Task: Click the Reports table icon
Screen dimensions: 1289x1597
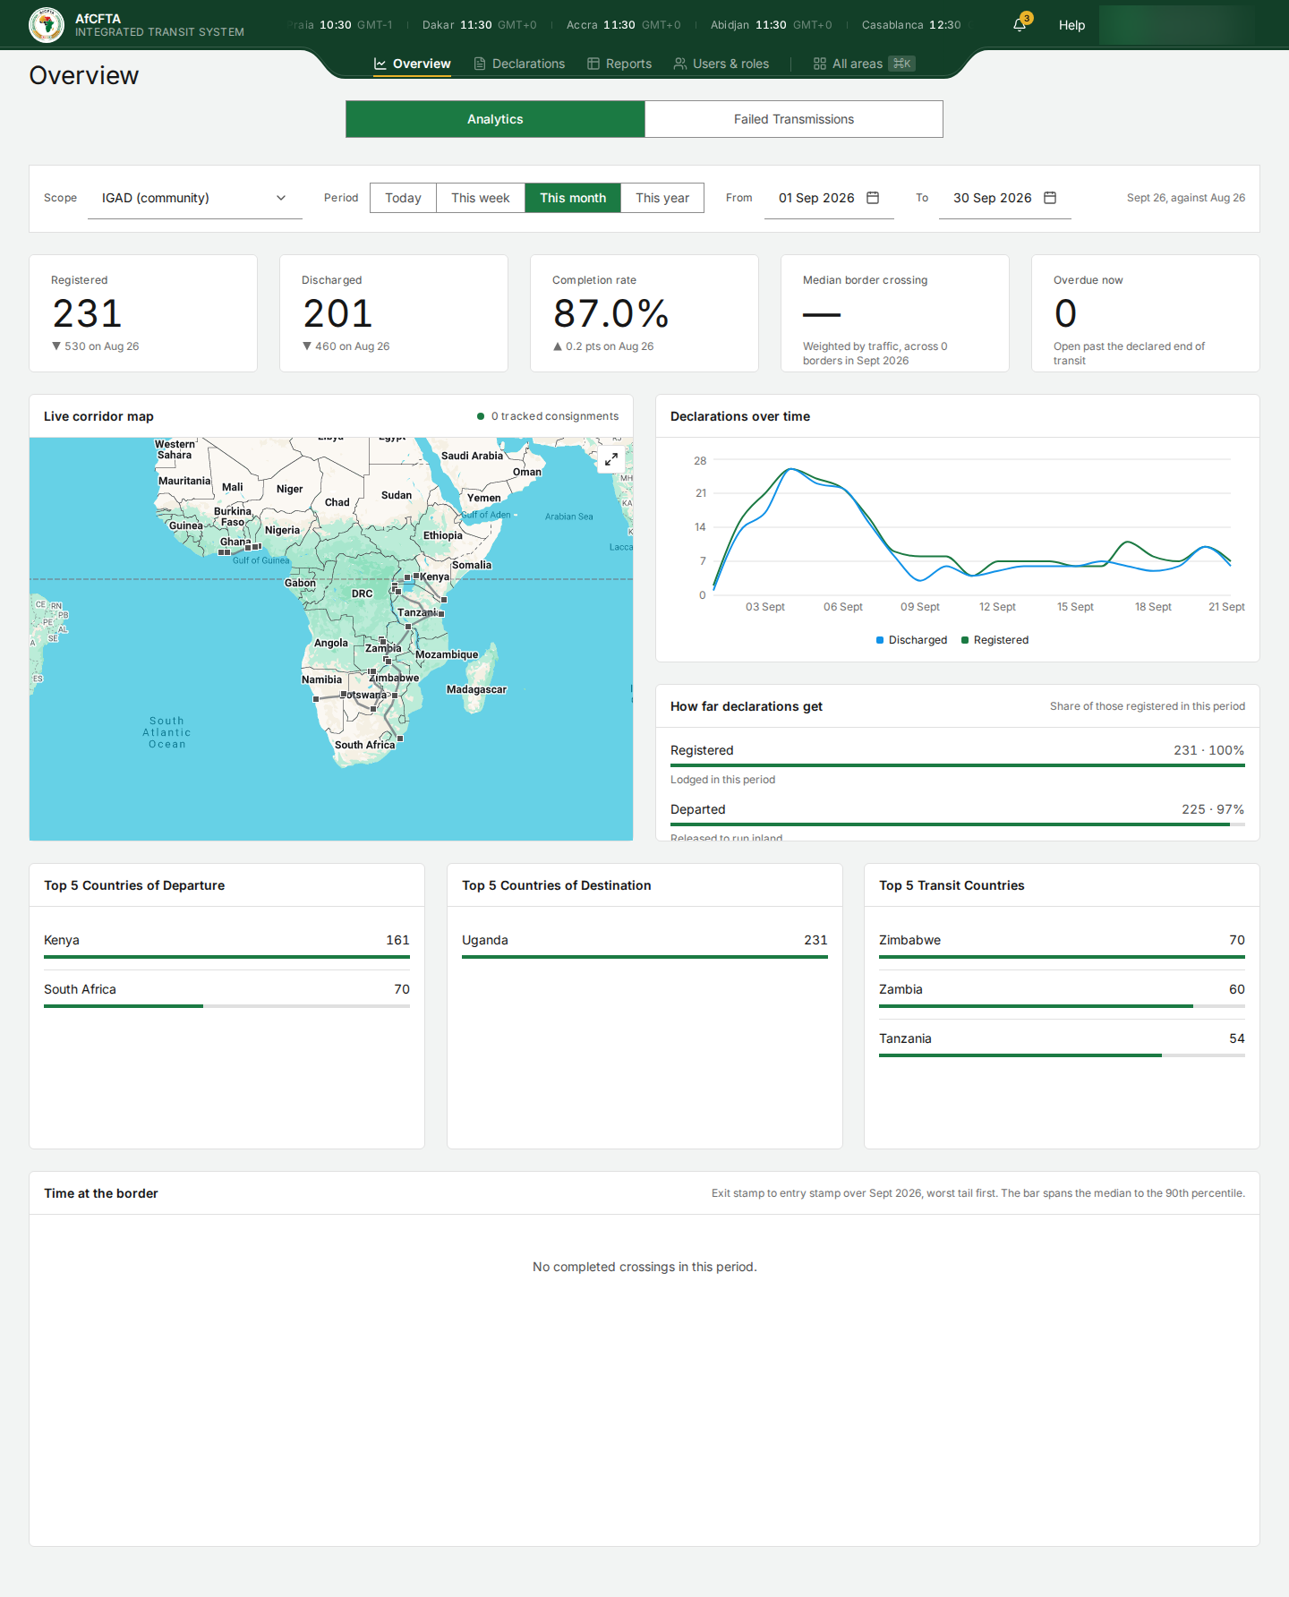Action: click(x=593, y=64)
